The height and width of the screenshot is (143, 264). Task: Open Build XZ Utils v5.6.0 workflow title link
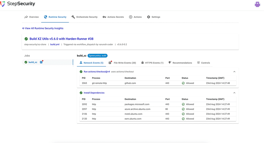(61, 39)
